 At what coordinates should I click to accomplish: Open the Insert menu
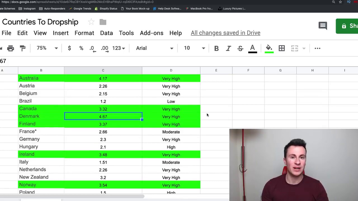pos(61,33)
